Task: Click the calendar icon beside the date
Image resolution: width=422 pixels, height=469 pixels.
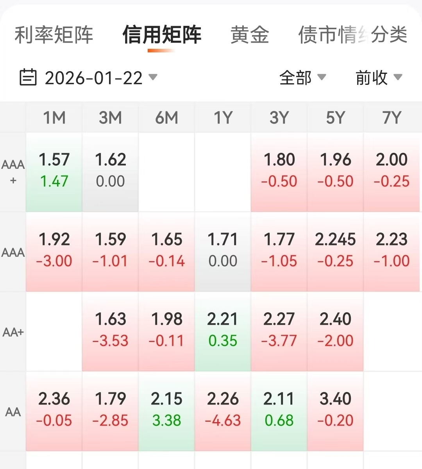Action: [28, 77]
